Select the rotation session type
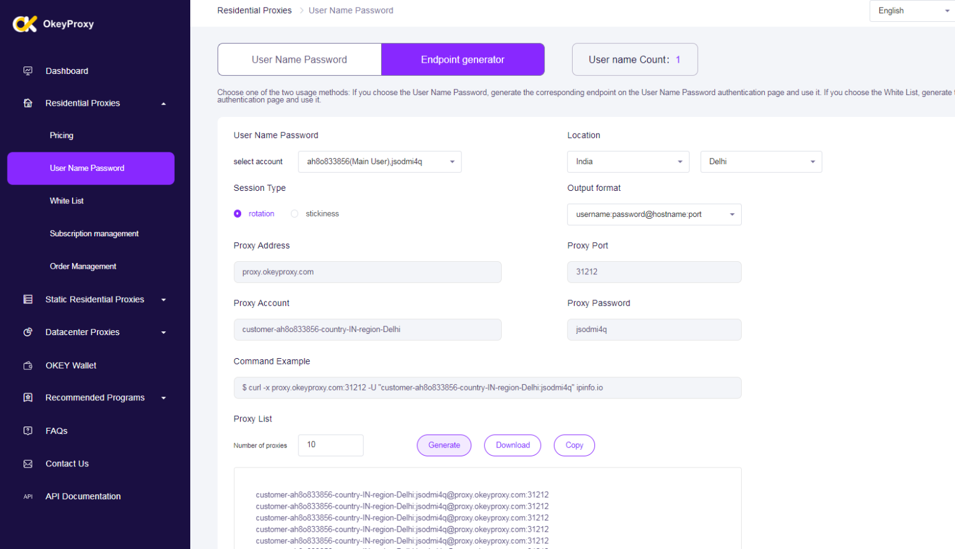The image size is (955, 549). pyautogui.click(x=238, y=214)
